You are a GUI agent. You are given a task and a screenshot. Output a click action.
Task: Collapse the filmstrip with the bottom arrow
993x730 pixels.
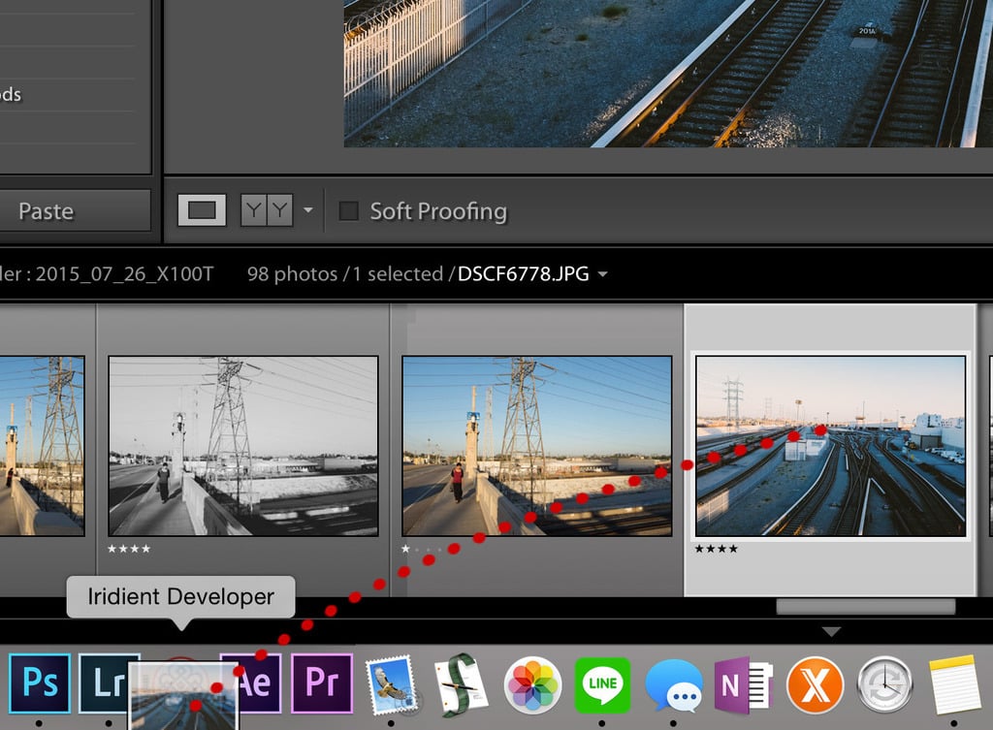[831, 632]
